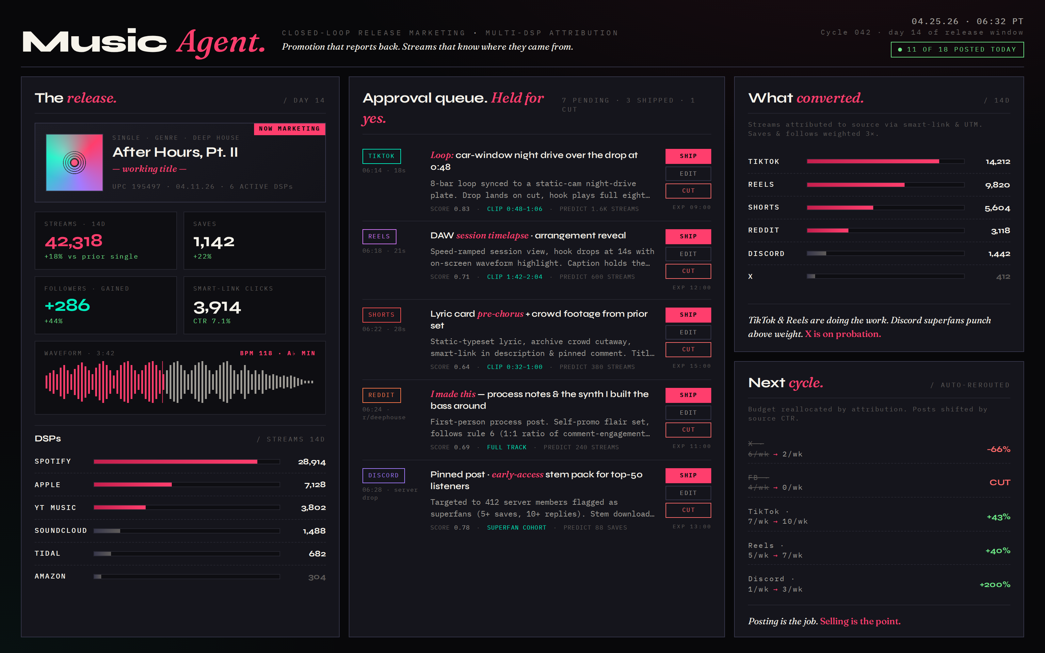
Task: Edit the early-access stem pack Discord post
Action: [688, 492]
